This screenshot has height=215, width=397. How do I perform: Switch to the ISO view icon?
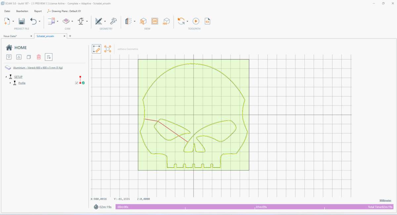(x=166, y=21)
